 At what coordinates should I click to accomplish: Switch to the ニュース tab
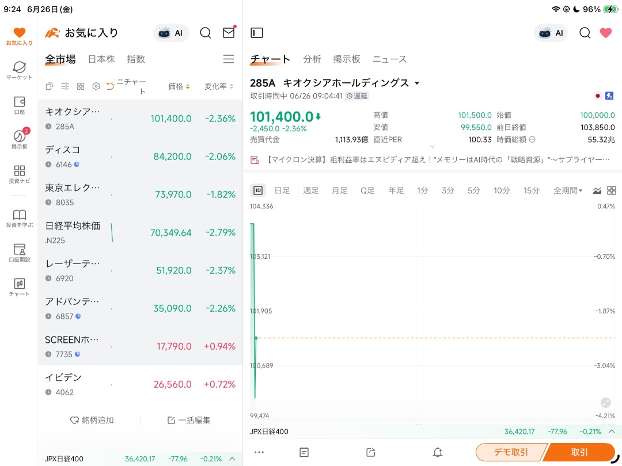point(389,59)
